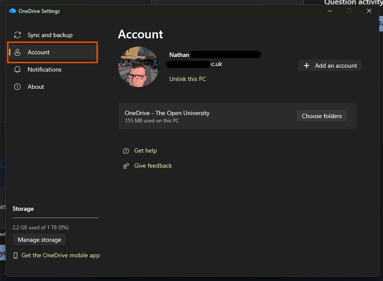Click Manage storage button
Image resolution: width=383 pixels, height=281 pixels.
[39, 240]
